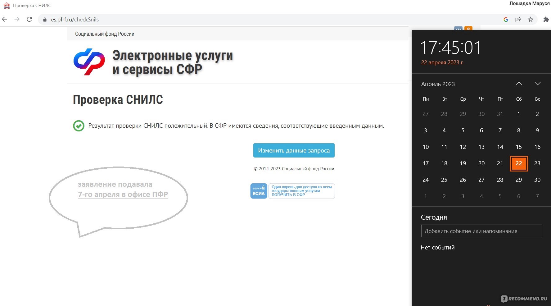Click the green check result icon
The width and height of the screenshot is (551, 306).
point(79,126)
